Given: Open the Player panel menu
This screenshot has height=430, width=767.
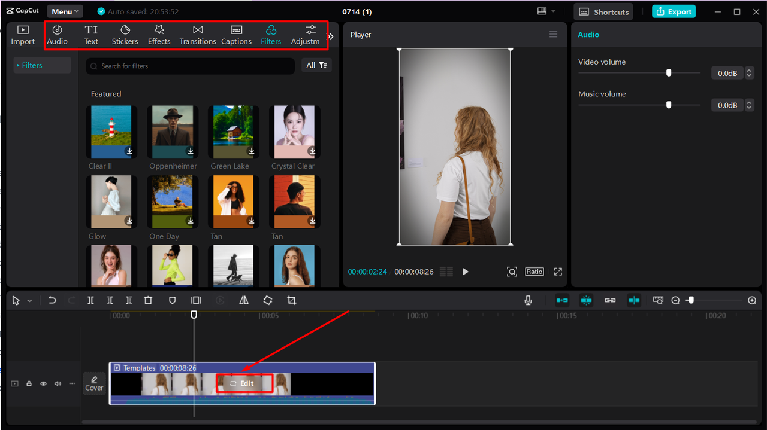Looking at the screenshot, I should [x=553, y=35].
